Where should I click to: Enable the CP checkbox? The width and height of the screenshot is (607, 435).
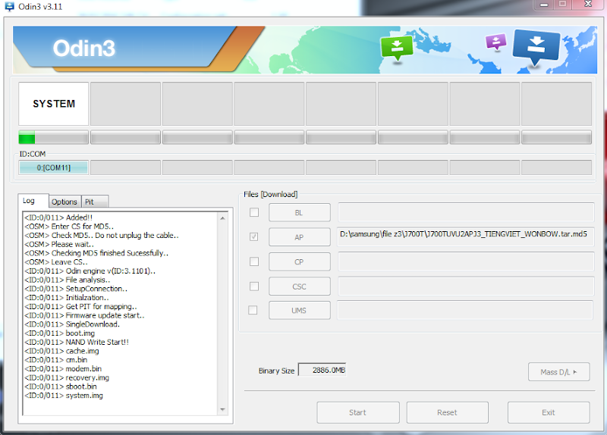point(254,261)
